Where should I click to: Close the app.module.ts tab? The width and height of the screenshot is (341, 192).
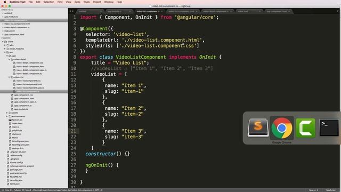[130, 11]
